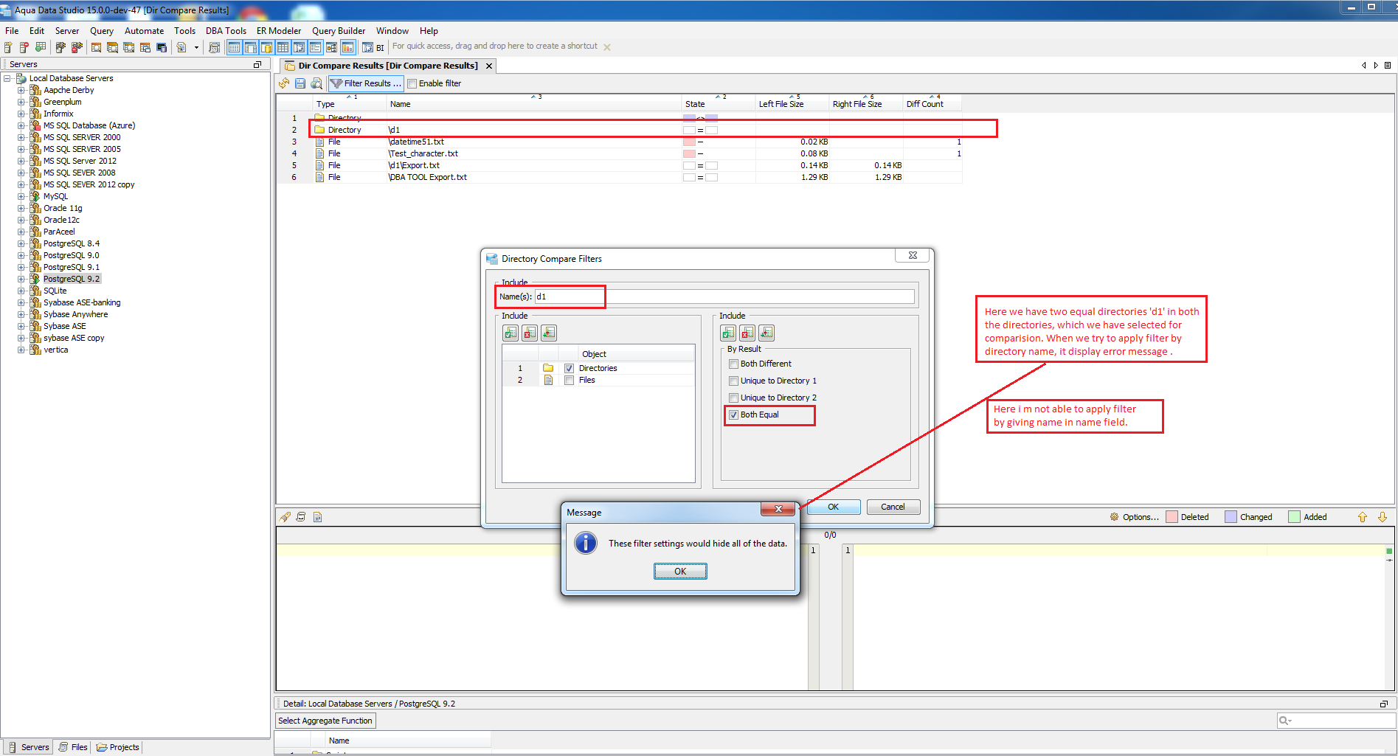Check the Both Different checkbox

733,364
